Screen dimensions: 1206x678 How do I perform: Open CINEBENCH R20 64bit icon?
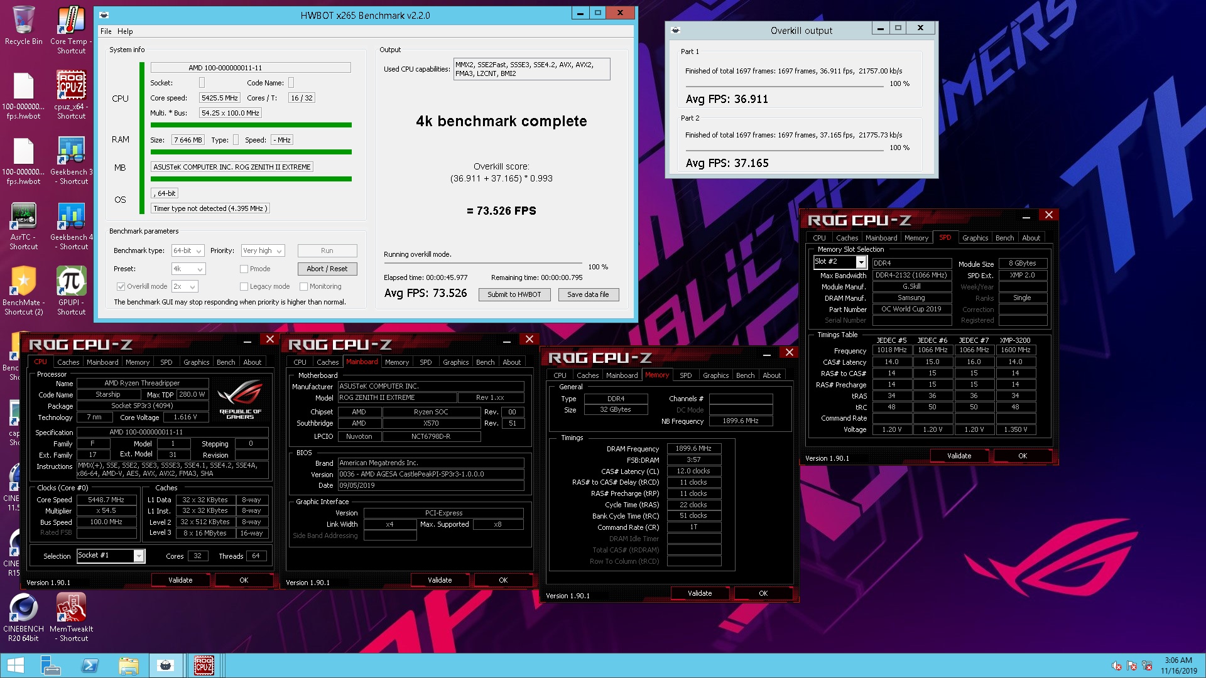[x=23, y=618]
